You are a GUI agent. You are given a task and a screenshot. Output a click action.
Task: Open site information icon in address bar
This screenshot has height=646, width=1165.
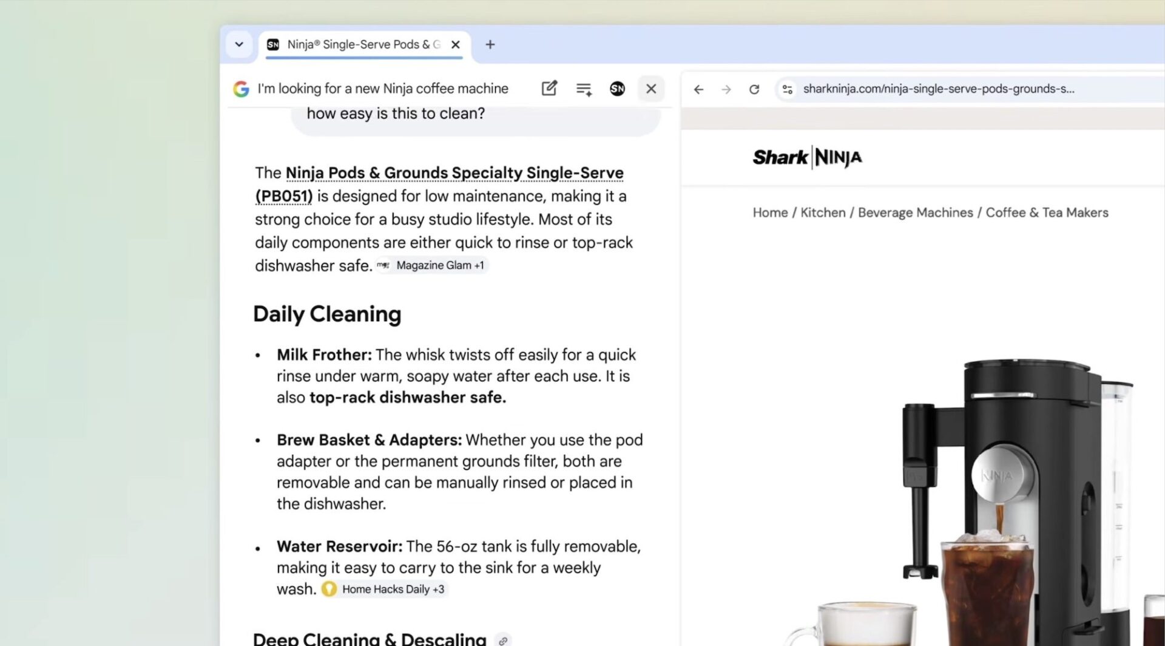(x=787, y=89)
